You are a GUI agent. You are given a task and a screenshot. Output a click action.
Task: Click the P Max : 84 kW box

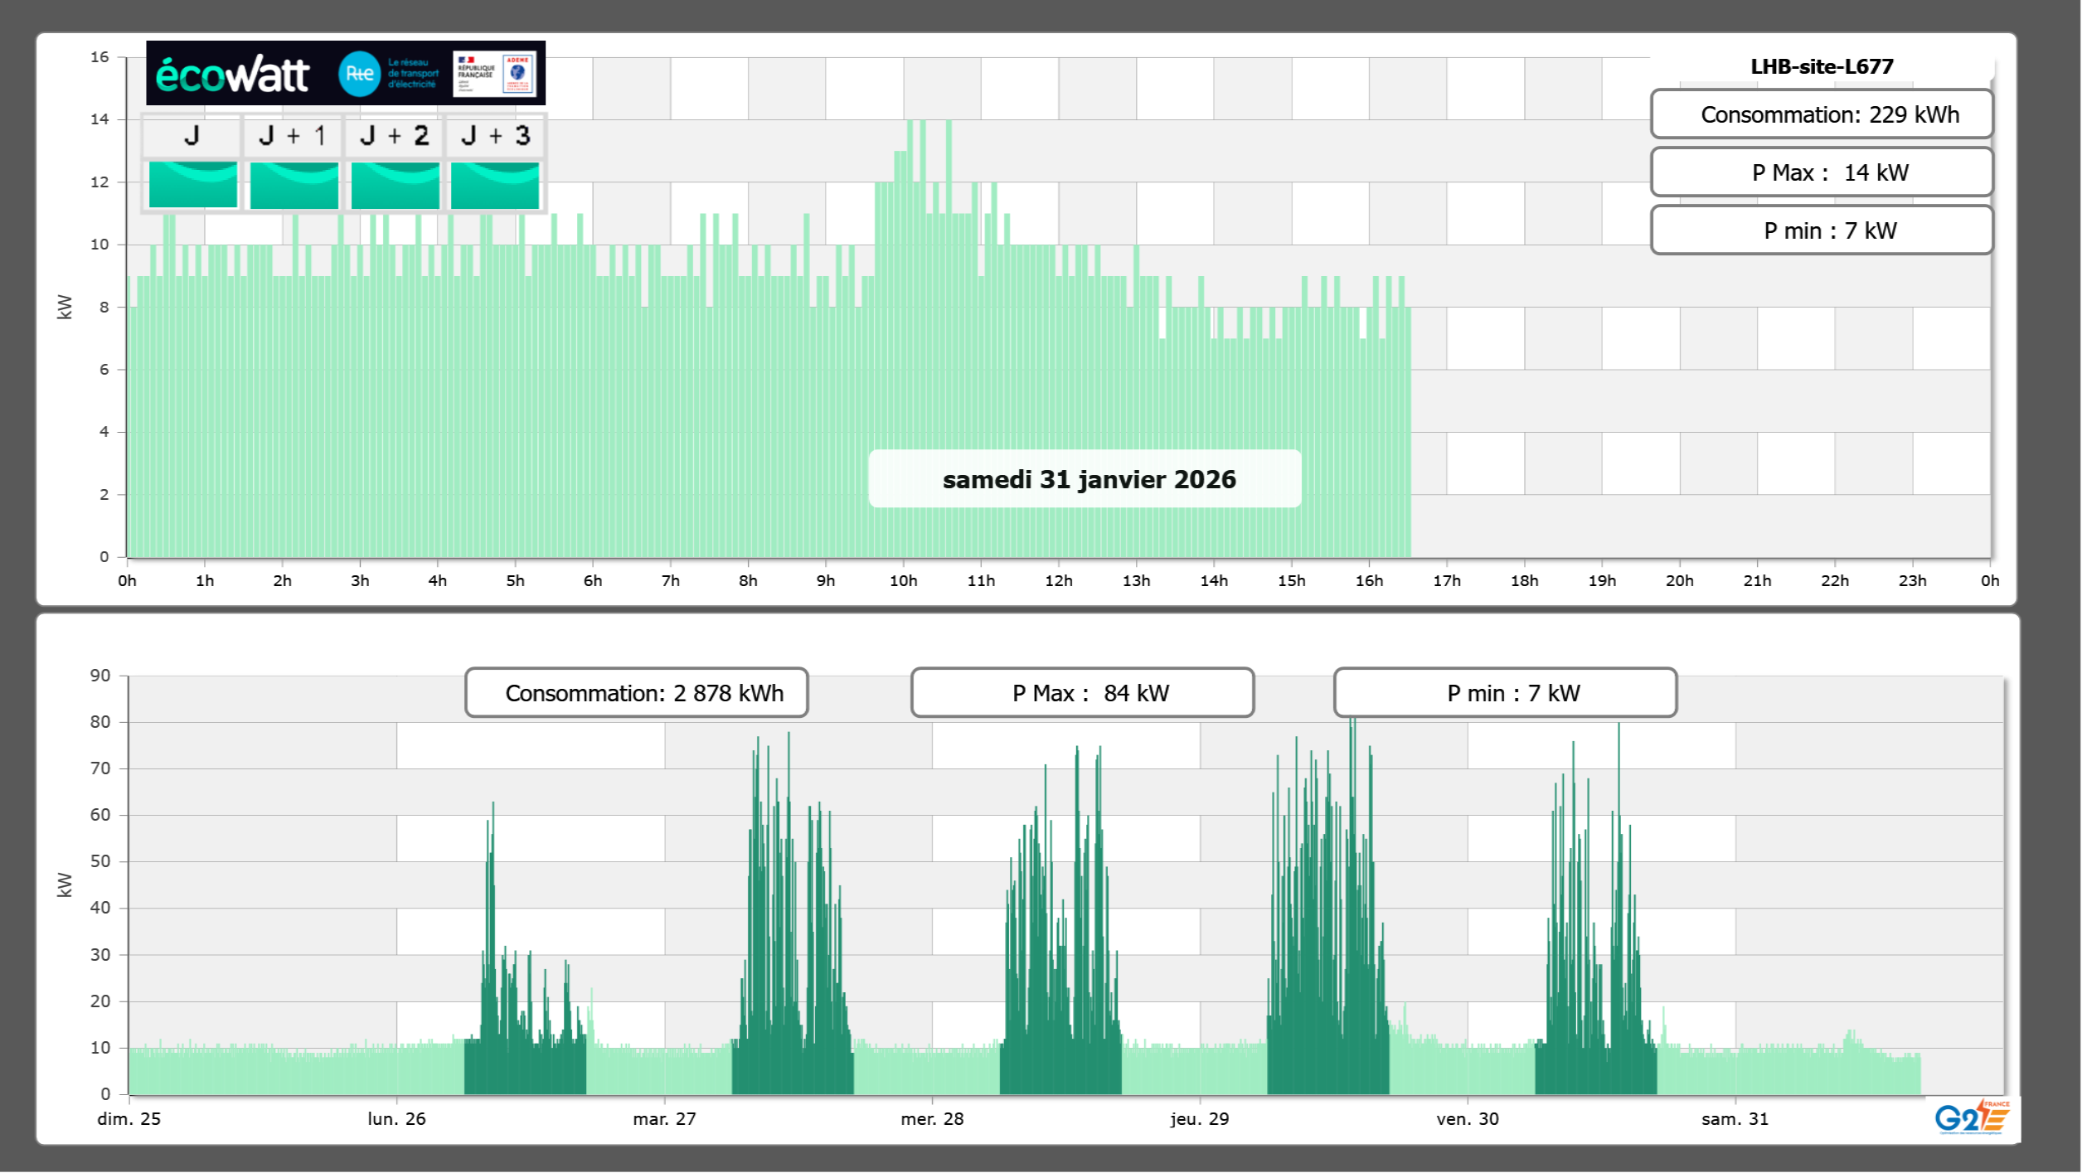pyautogui.click(x=1081, y=693)
